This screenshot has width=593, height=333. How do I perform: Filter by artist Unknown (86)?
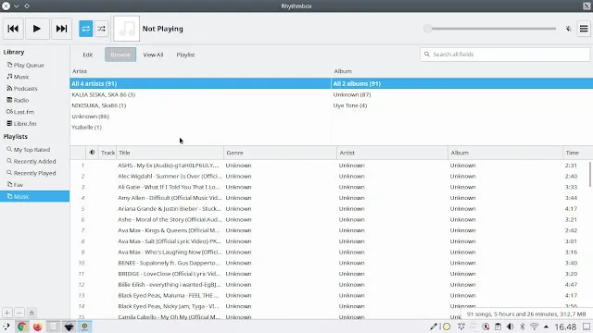200,117
